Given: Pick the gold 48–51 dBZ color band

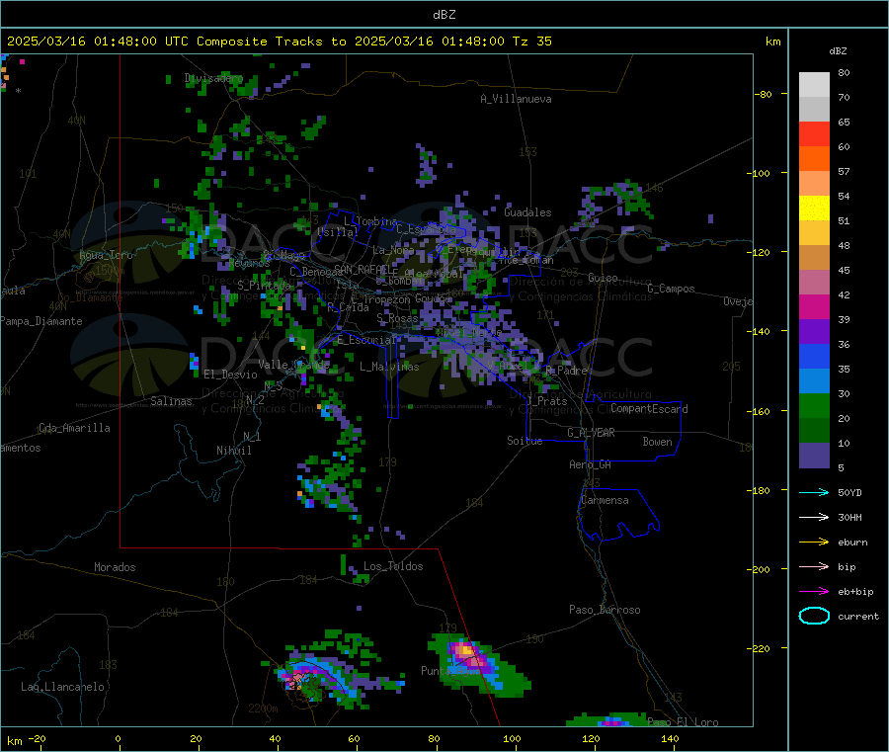Looking at the screenshot, I should (x=814, y=233).
